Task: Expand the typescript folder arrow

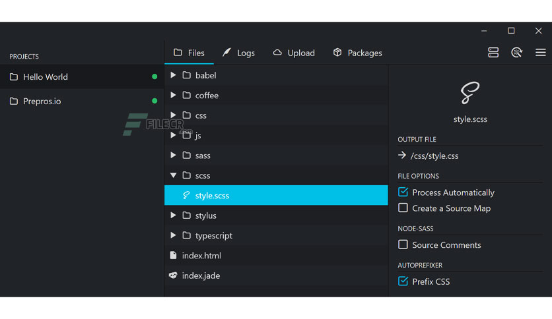Action: 173,235
